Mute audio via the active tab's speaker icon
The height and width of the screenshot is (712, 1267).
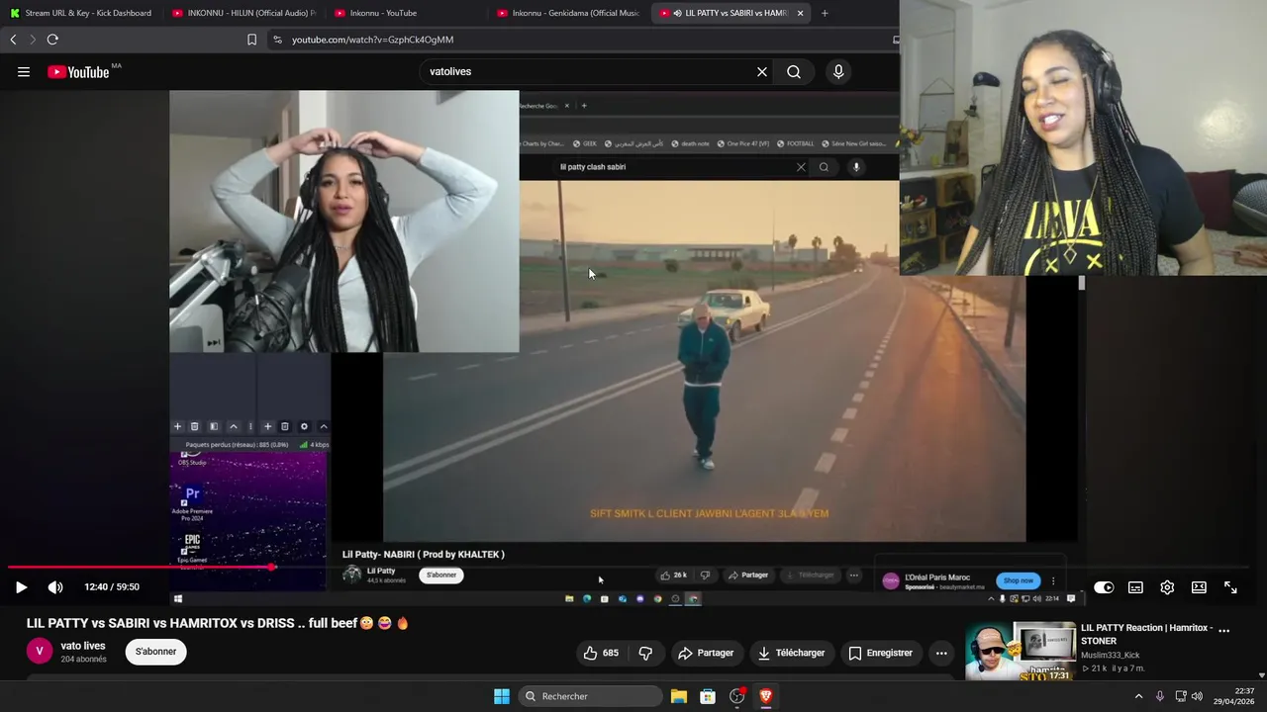(677, 13)
